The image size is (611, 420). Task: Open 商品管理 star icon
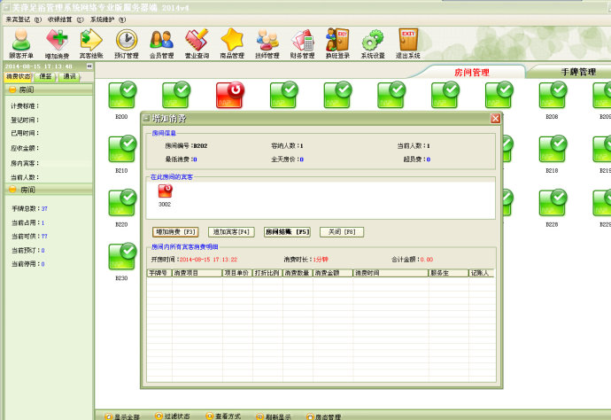click(x=232, y=43)
